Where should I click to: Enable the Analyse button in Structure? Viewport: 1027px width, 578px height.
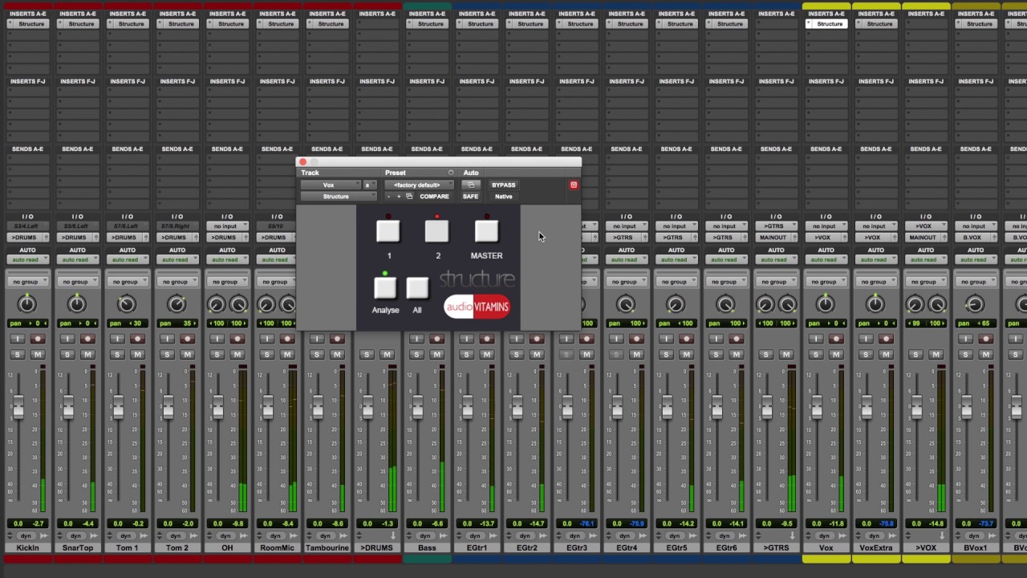tap(385, 287)
